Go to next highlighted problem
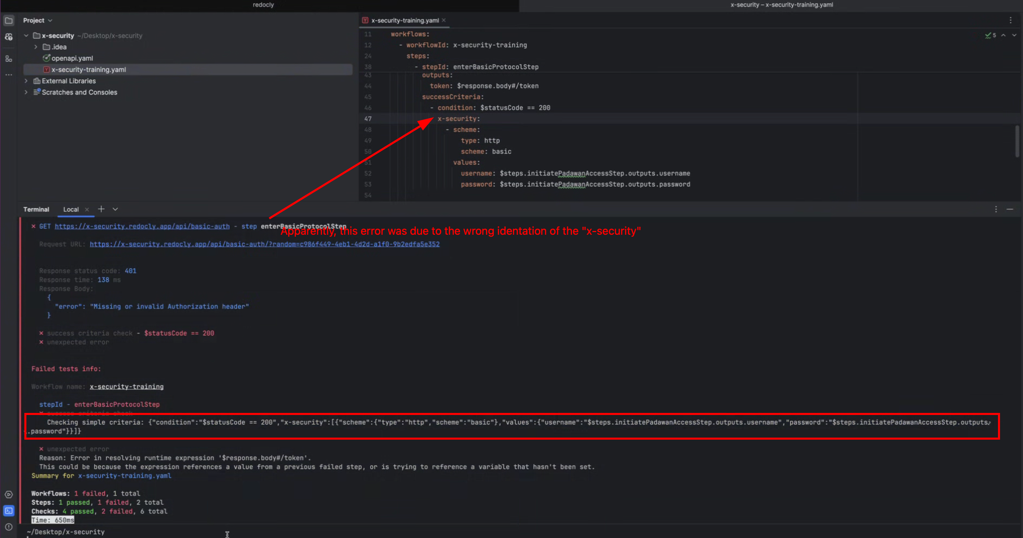Image resolution: width=1023 pixels, height=538 pixels. click(x=1014, y=35)
